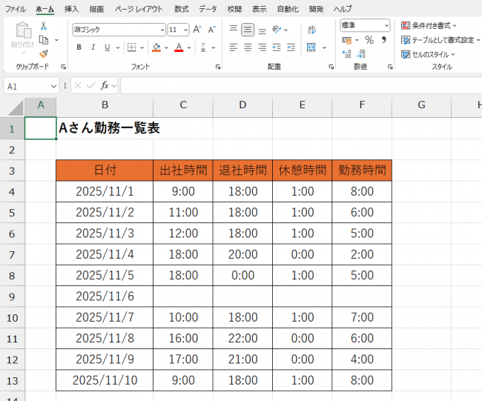482x401 pixels.
Task: Toggle Italic formatting
Action: pyautogui.click(x=93, y=47)
